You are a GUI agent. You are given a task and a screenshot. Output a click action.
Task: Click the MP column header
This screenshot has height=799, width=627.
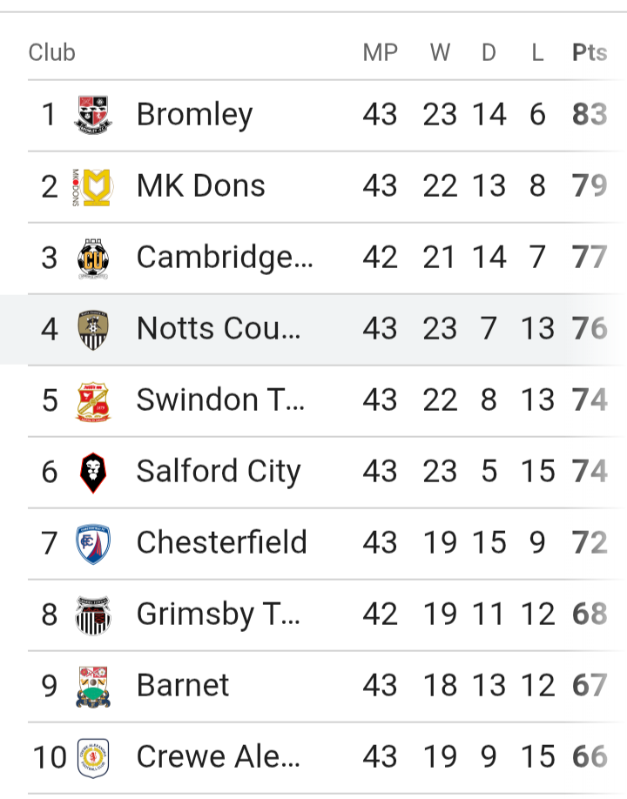click(380, 52)
